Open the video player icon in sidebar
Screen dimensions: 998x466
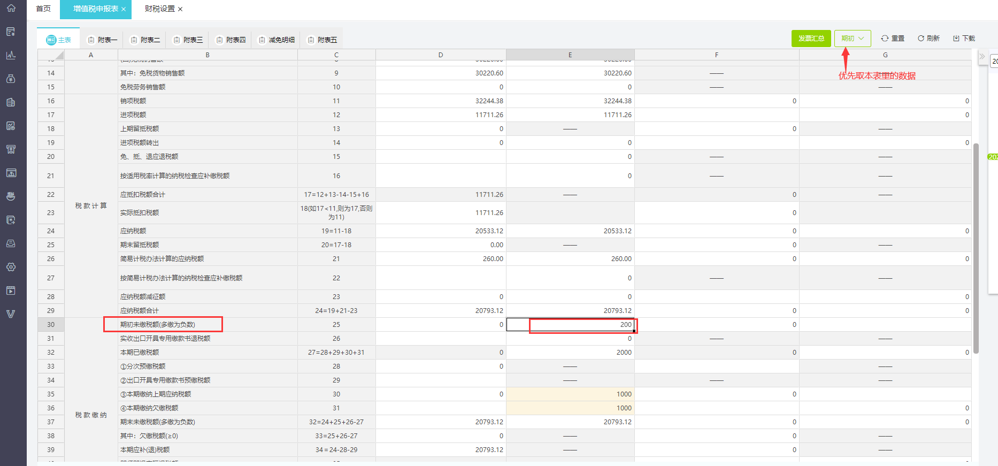11,291
